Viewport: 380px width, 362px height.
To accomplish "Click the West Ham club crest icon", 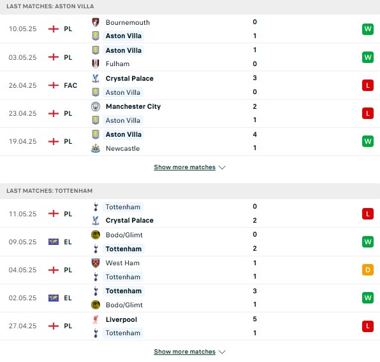I will [96, 263].
